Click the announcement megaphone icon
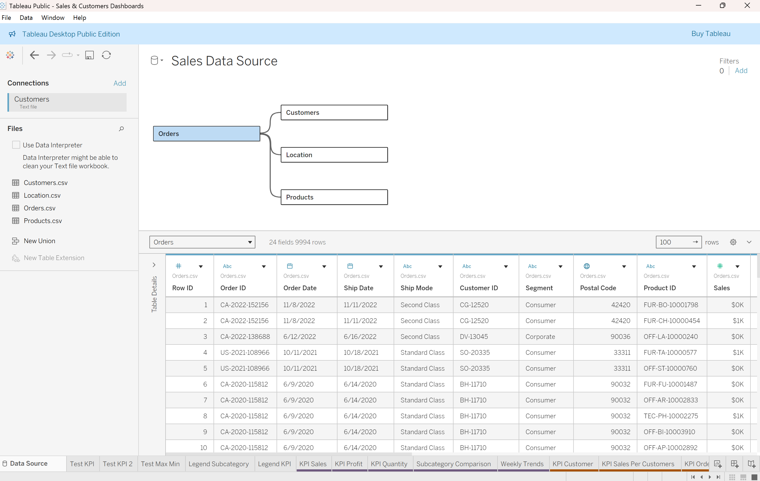Screen dimensions: 760x481 point(12,34)
